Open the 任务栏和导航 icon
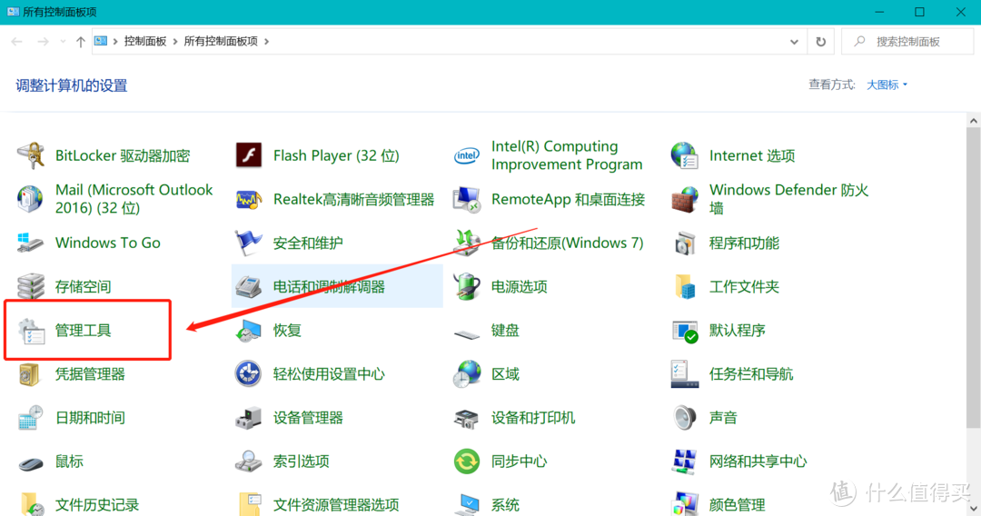 (x=685, y=374)
